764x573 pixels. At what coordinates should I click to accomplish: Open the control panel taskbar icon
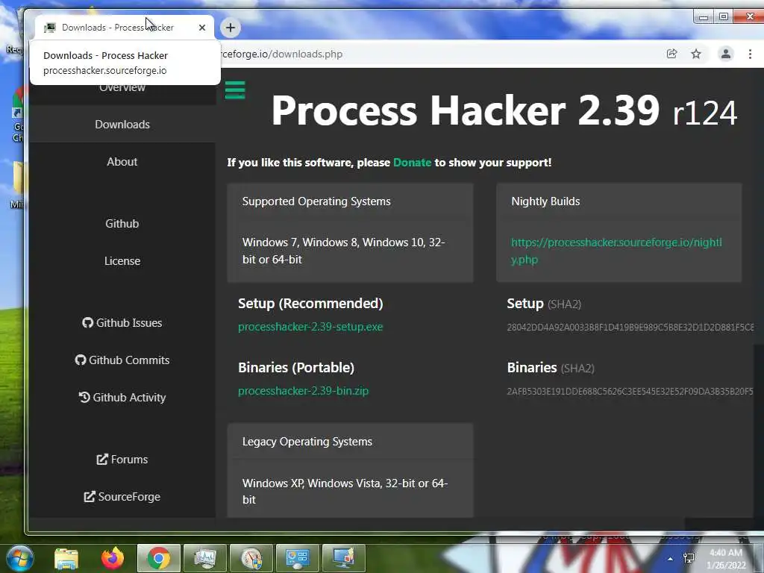click(298, 558)
